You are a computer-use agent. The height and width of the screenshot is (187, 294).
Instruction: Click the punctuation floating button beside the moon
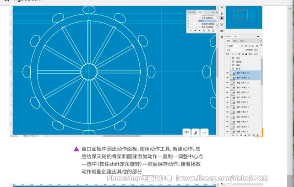(x=204, y=133)
